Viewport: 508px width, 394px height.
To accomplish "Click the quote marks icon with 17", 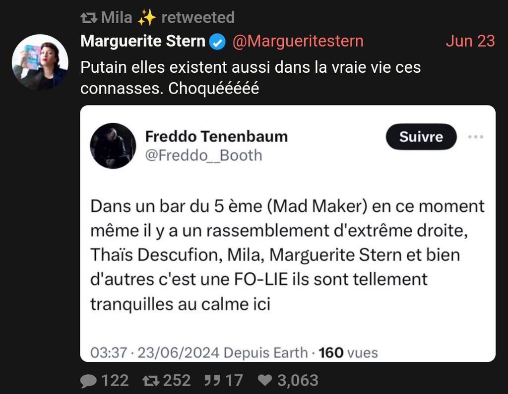I will (x=212, y=380).
